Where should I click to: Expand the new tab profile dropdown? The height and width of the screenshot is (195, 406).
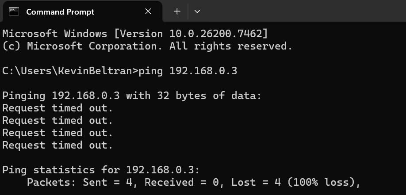tap(197, 11)
